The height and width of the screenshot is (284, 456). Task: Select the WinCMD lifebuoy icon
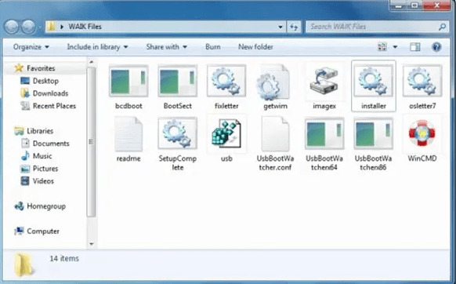click(x=422, y=133)
